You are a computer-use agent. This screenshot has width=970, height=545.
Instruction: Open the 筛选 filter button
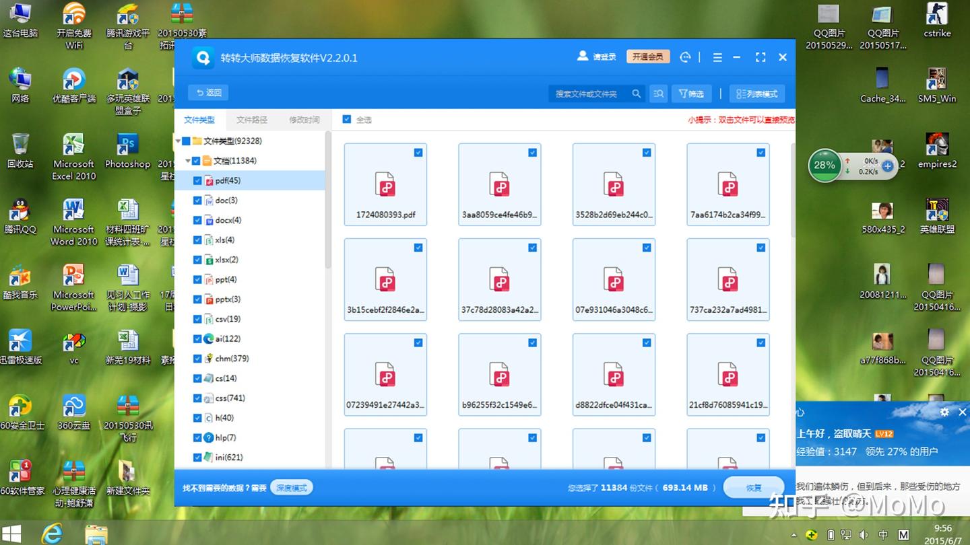pyautogui.click(x=691, y=94)
